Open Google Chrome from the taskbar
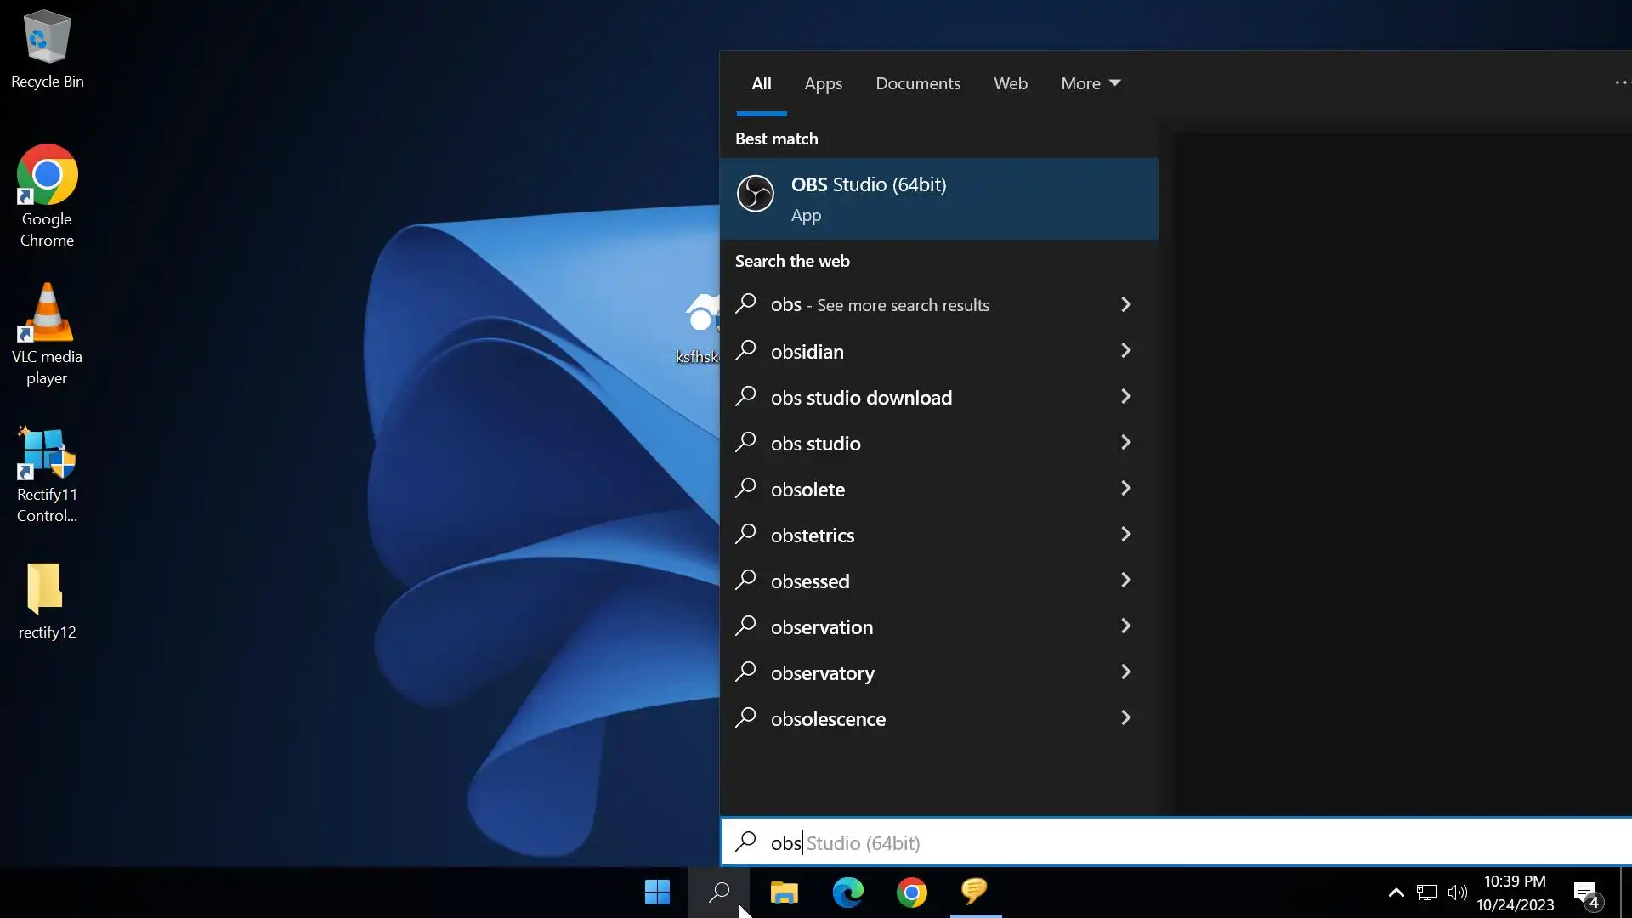The width and height of the screenshot is (1632, 918). pos(911,892)
